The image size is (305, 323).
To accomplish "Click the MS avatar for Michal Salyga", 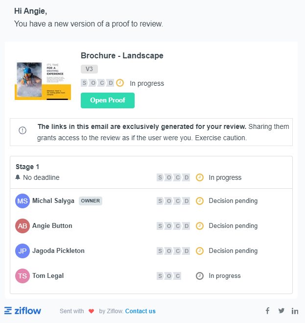I will tap(23, 201).
